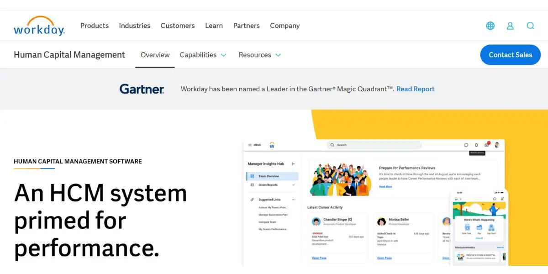
Task: Click the profile avatar in demo toolbar
Action: tap(497, 145)
